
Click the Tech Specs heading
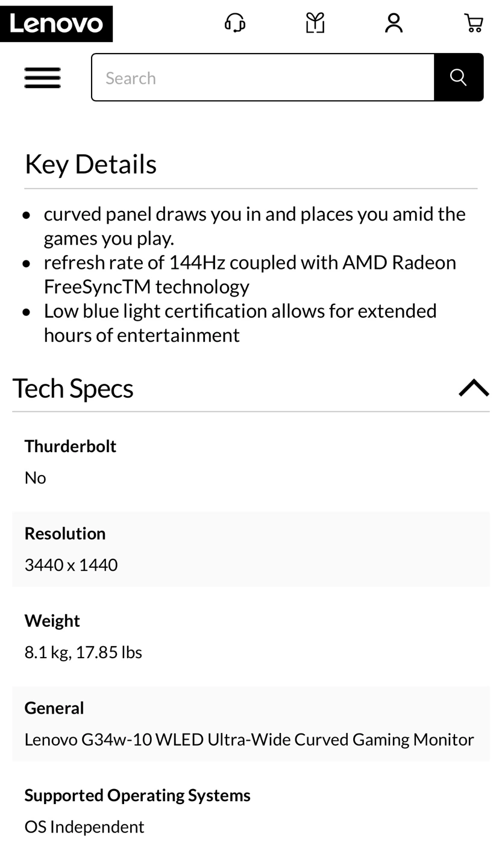click(x=73, y=388)
